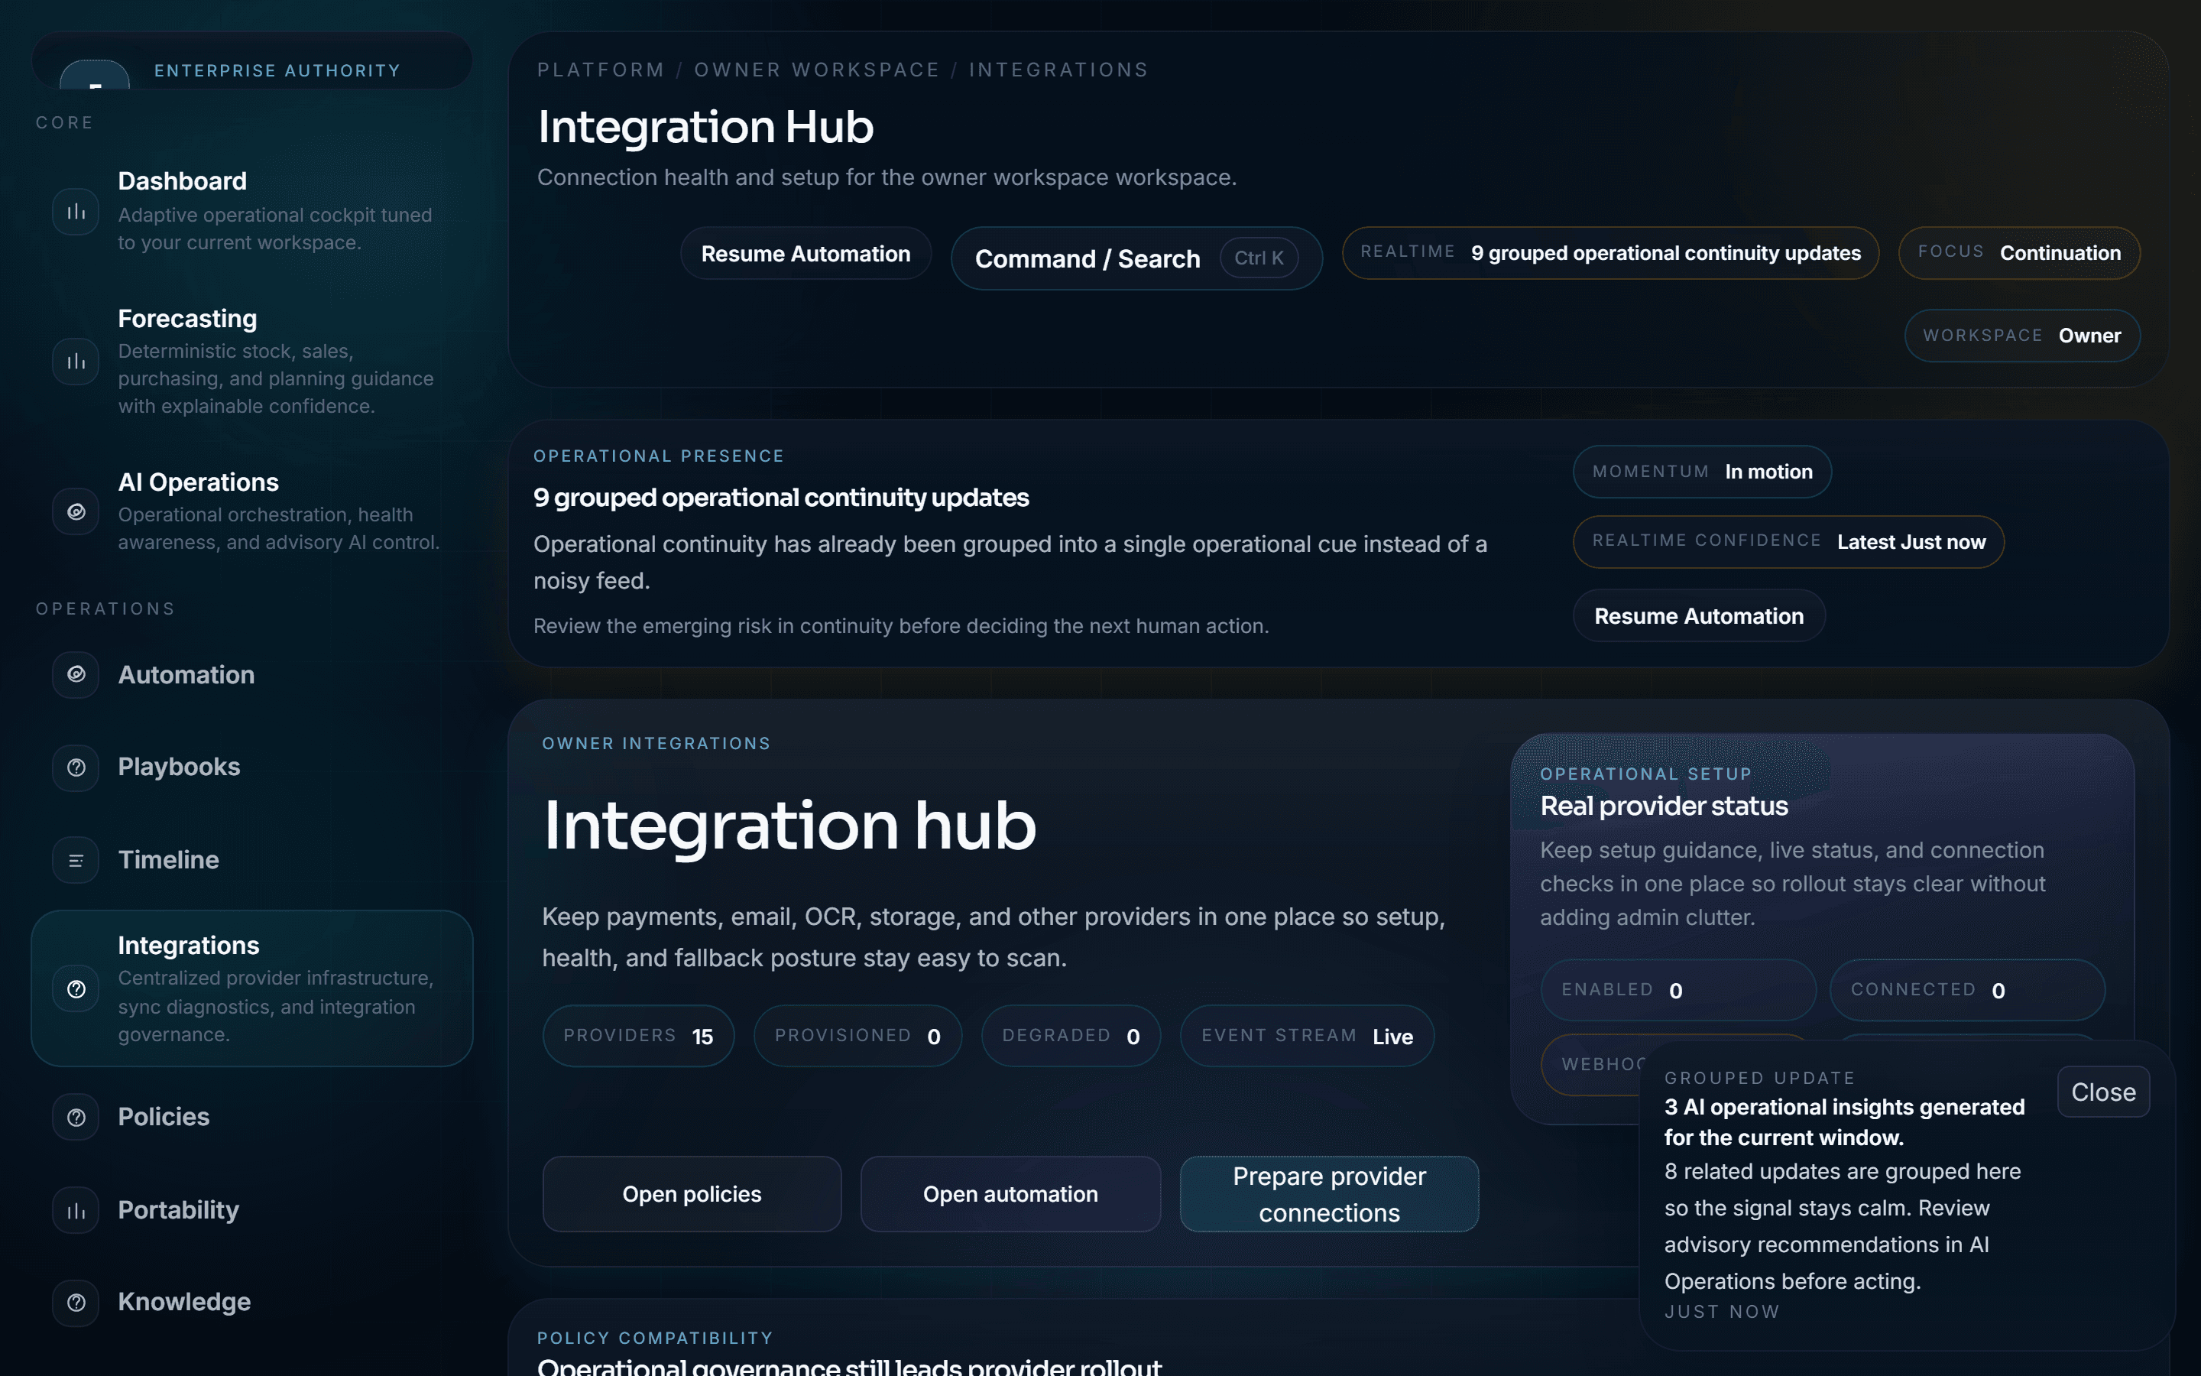Click the Platform breadcrumb

click(x=600, y=70)
